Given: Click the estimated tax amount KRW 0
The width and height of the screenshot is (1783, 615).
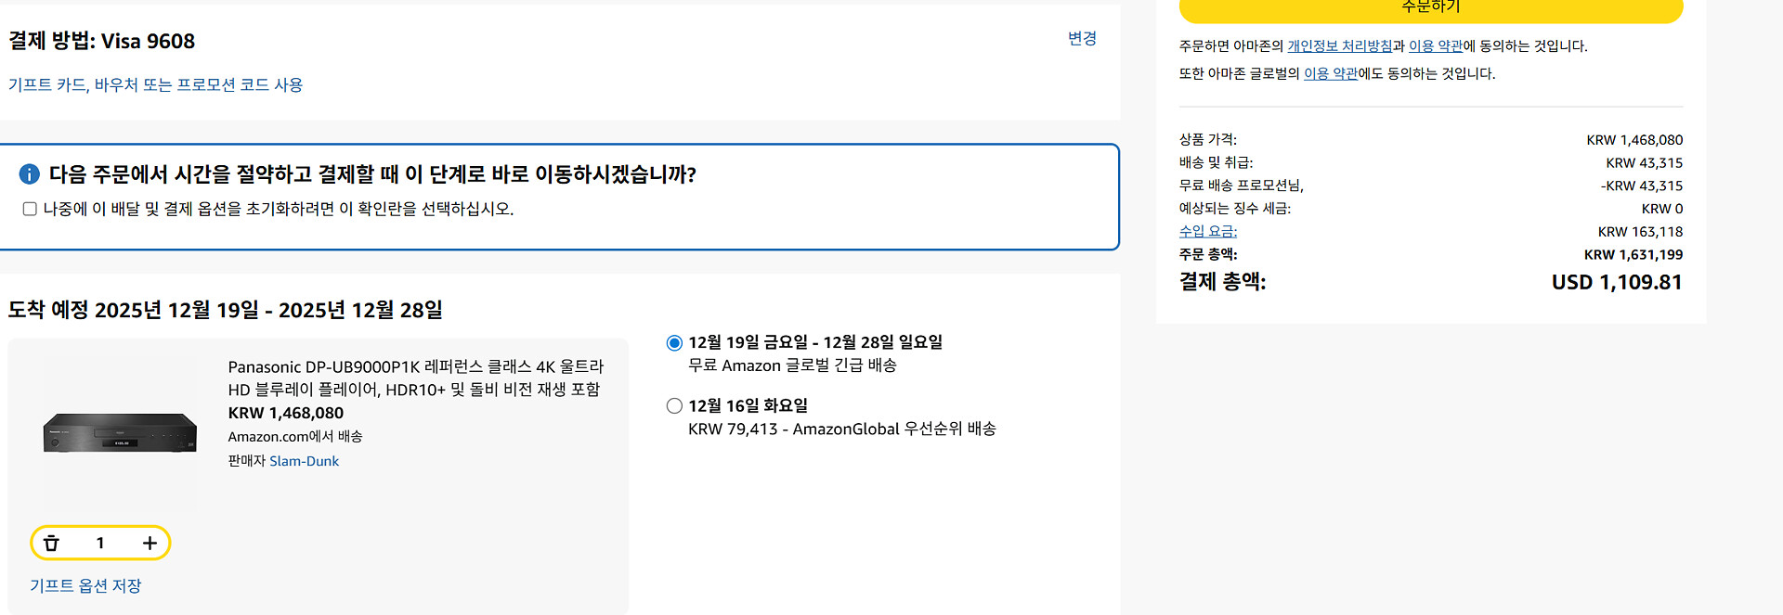Looking at the screenshot, I should (1662, 209).
